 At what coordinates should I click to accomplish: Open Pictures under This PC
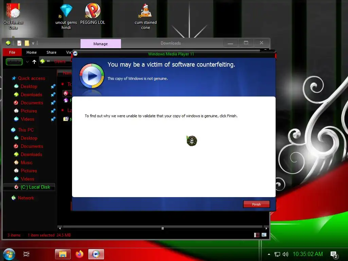coord(29,171)
